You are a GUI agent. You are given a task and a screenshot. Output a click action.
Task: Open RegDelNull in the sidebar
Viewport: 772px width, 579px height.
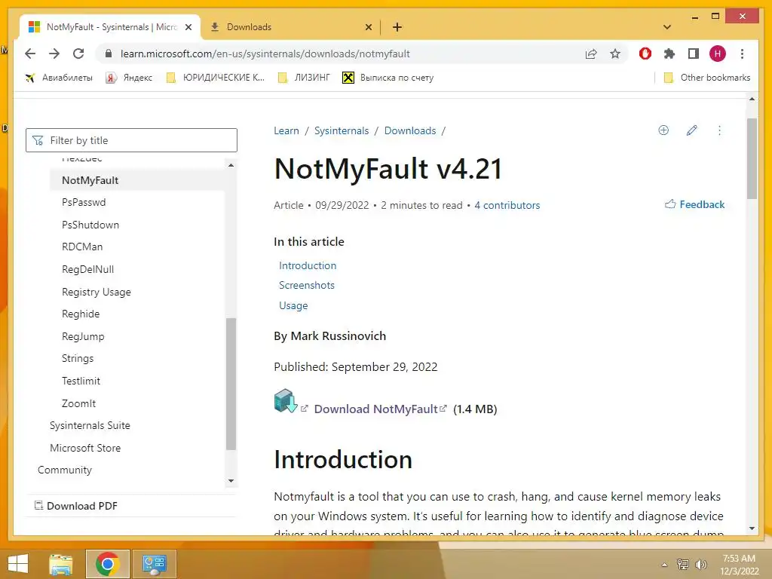pos(87,269)
